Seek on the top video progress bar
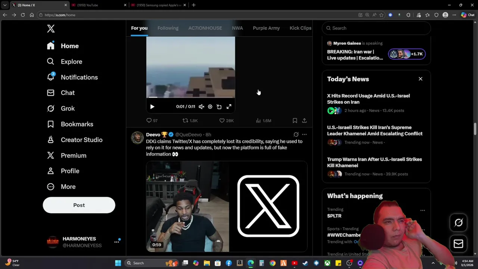The height and width of the screenshot is (269, 478). click(190, 98)
